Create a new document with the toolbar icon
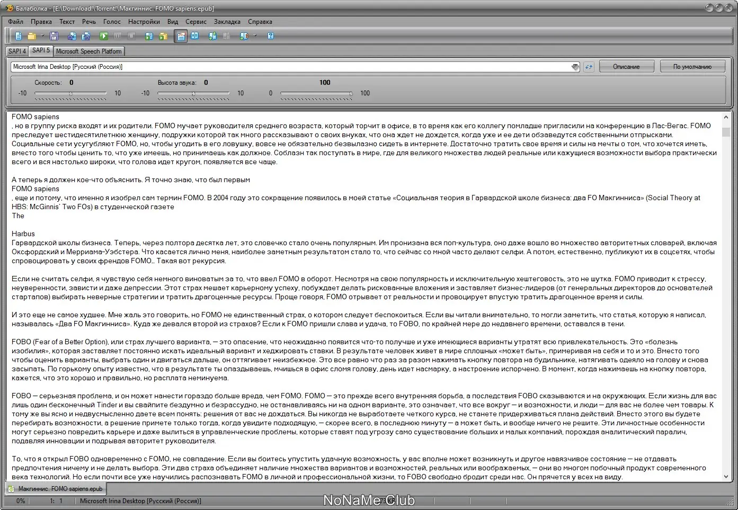 19,36
